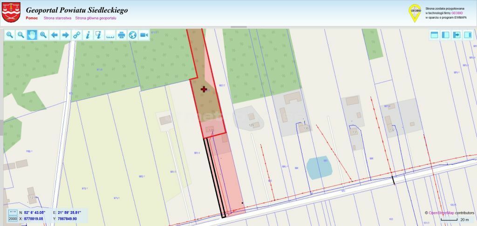Open the Strona starostwa link
The height and width of the screenshot is (226, 477).
click(57, 18)
